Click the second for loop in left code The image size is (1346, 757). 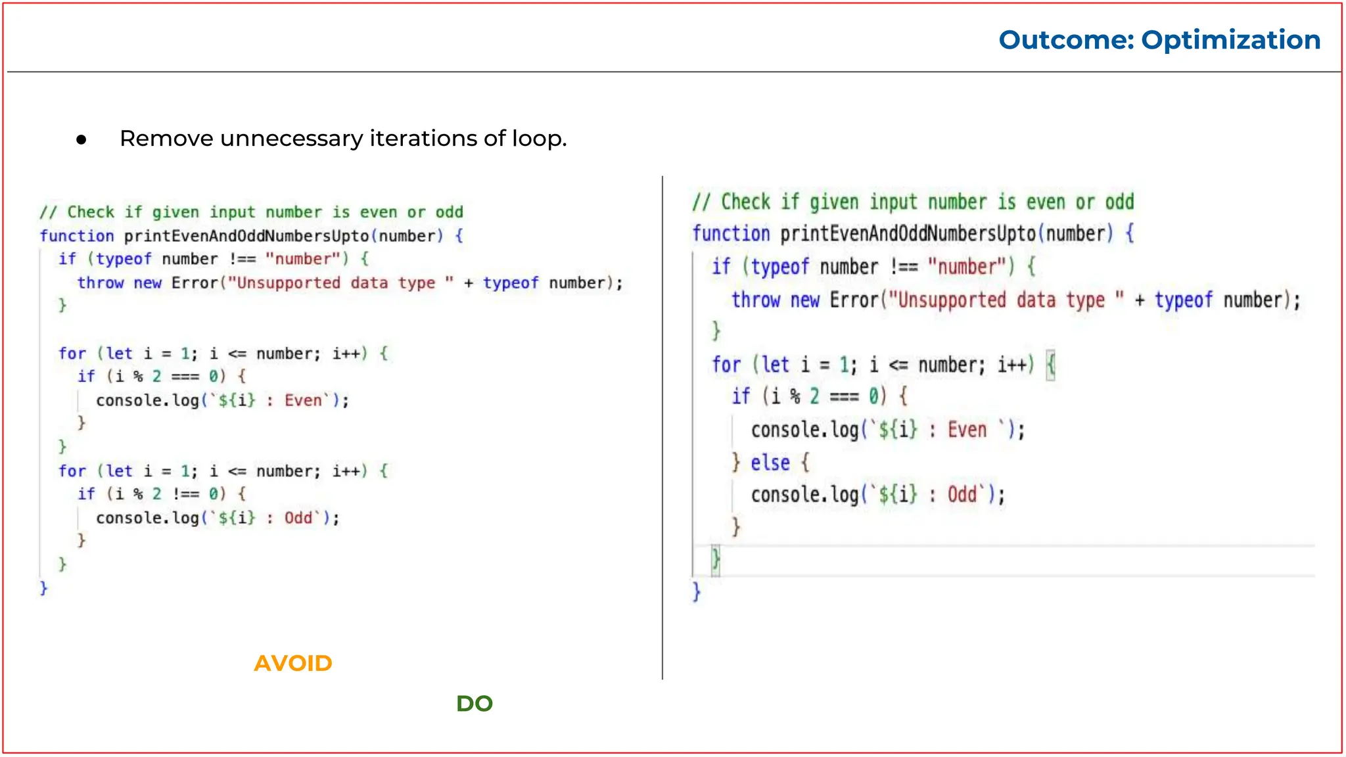click(x=223, y=471)
